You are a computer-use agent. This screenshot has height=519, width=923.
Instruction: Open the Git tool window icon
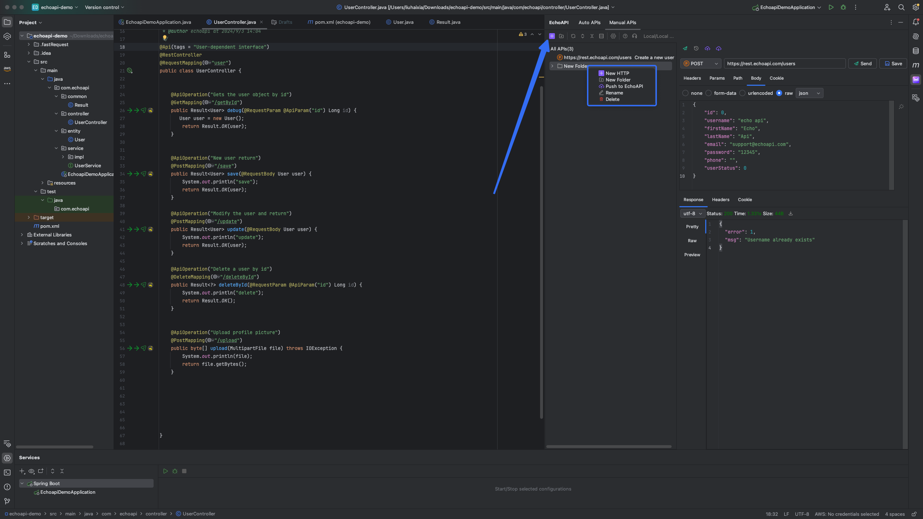click(7, 501)
